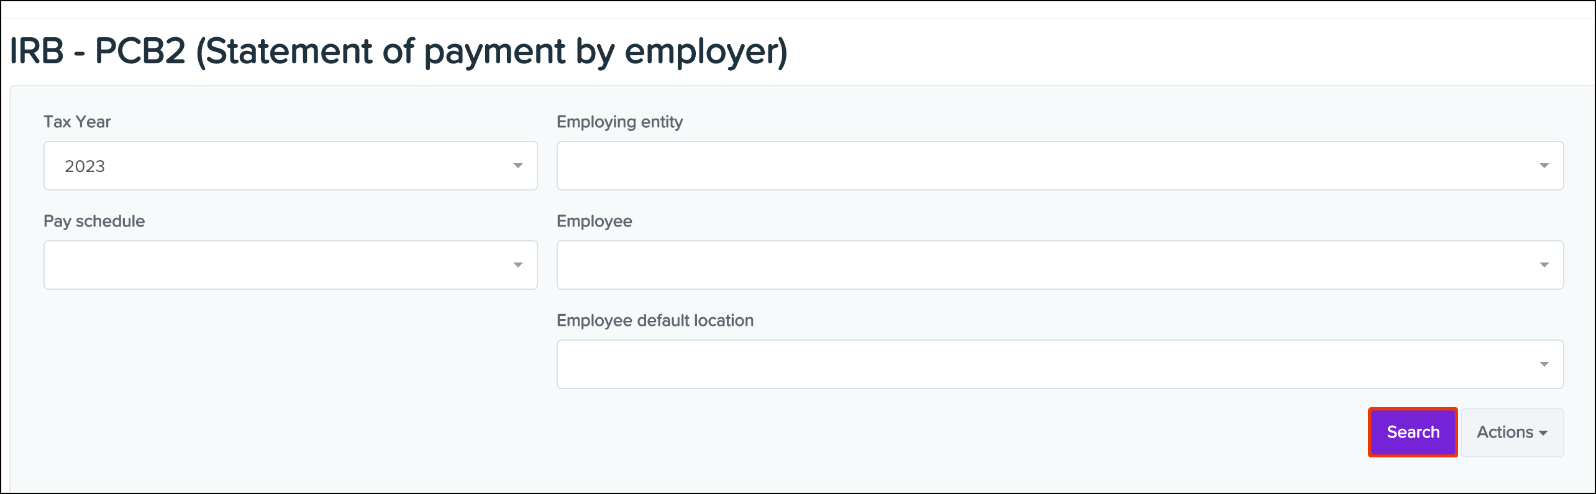
Task: Open the Tax Year dropdown
Action: 290,166
